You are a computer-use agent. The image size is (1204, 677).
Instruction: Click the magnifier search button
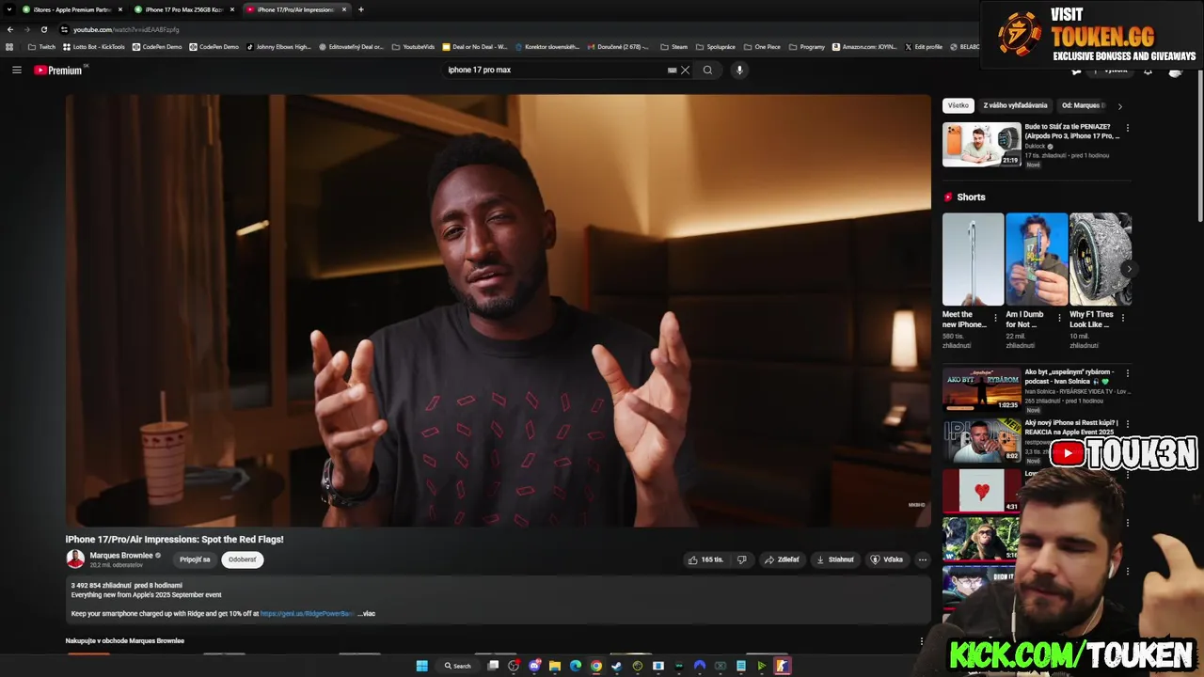pos(707,70)
